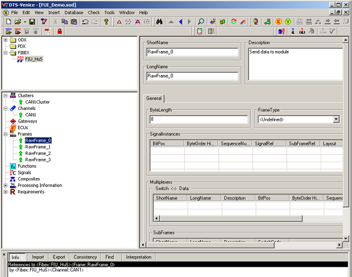This screenshot has height=277, width=352.
Task: Click the paste clipboard icon
Action: 74,22
